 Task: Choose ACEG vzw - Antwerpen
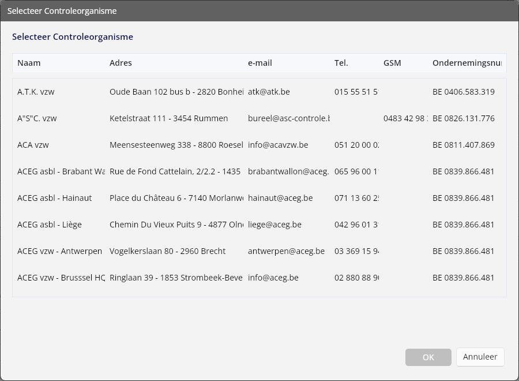259,251
